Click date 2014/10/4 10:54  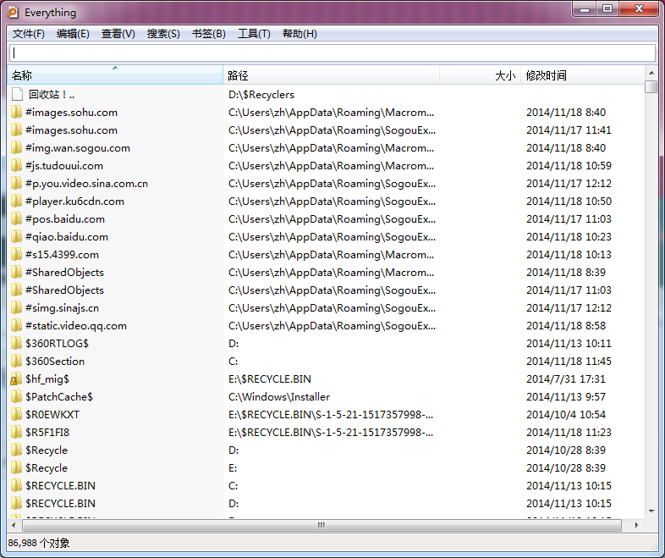click(566, 415)
